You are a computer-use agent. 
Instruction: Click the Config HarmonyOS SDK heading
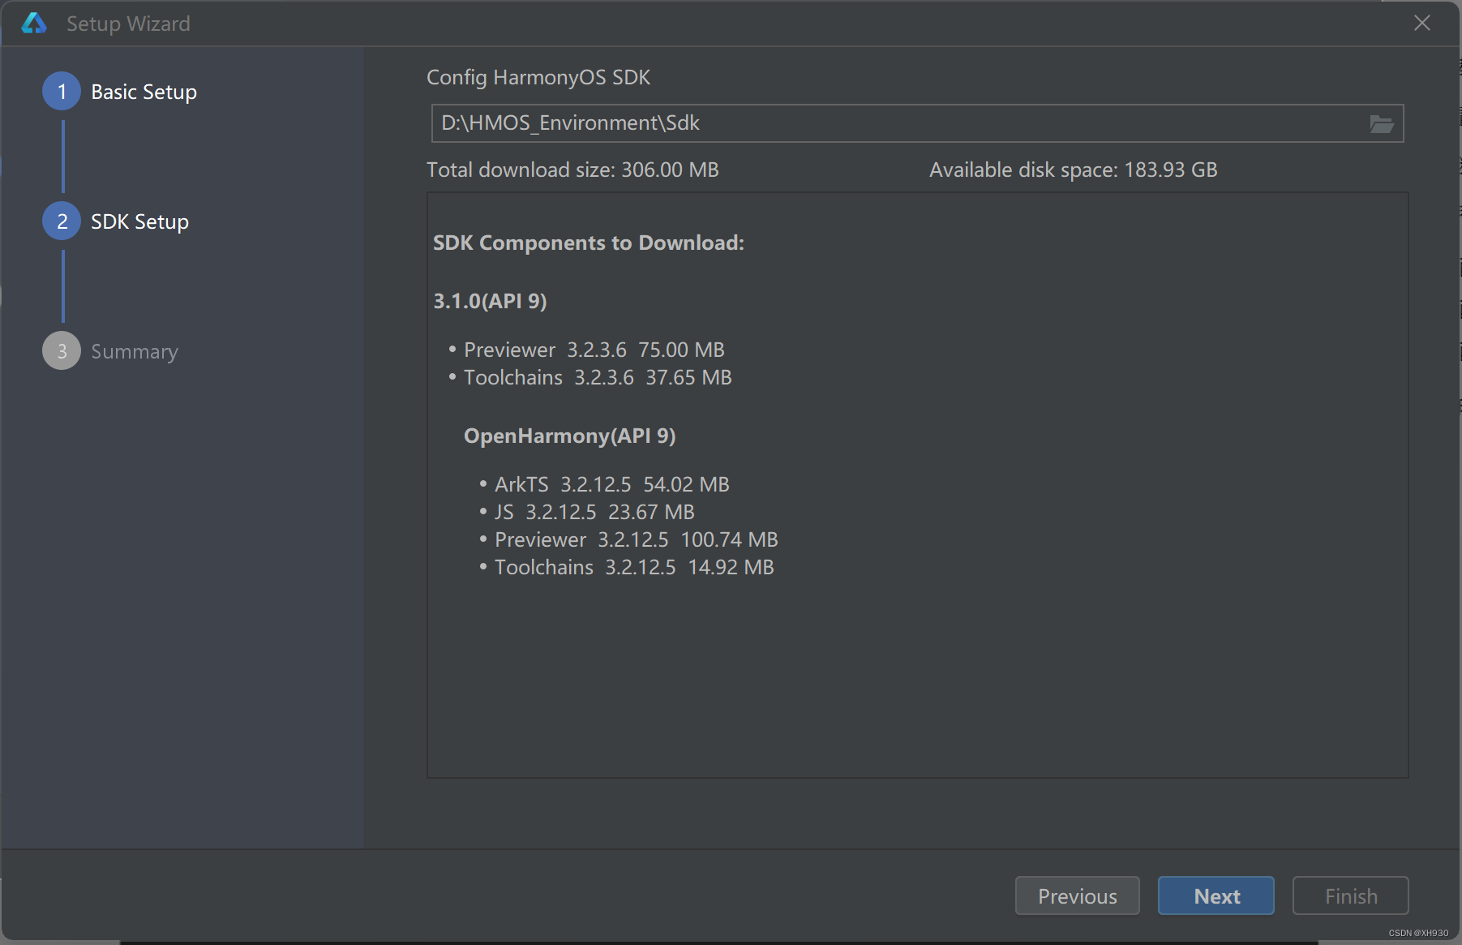[538, 77]
